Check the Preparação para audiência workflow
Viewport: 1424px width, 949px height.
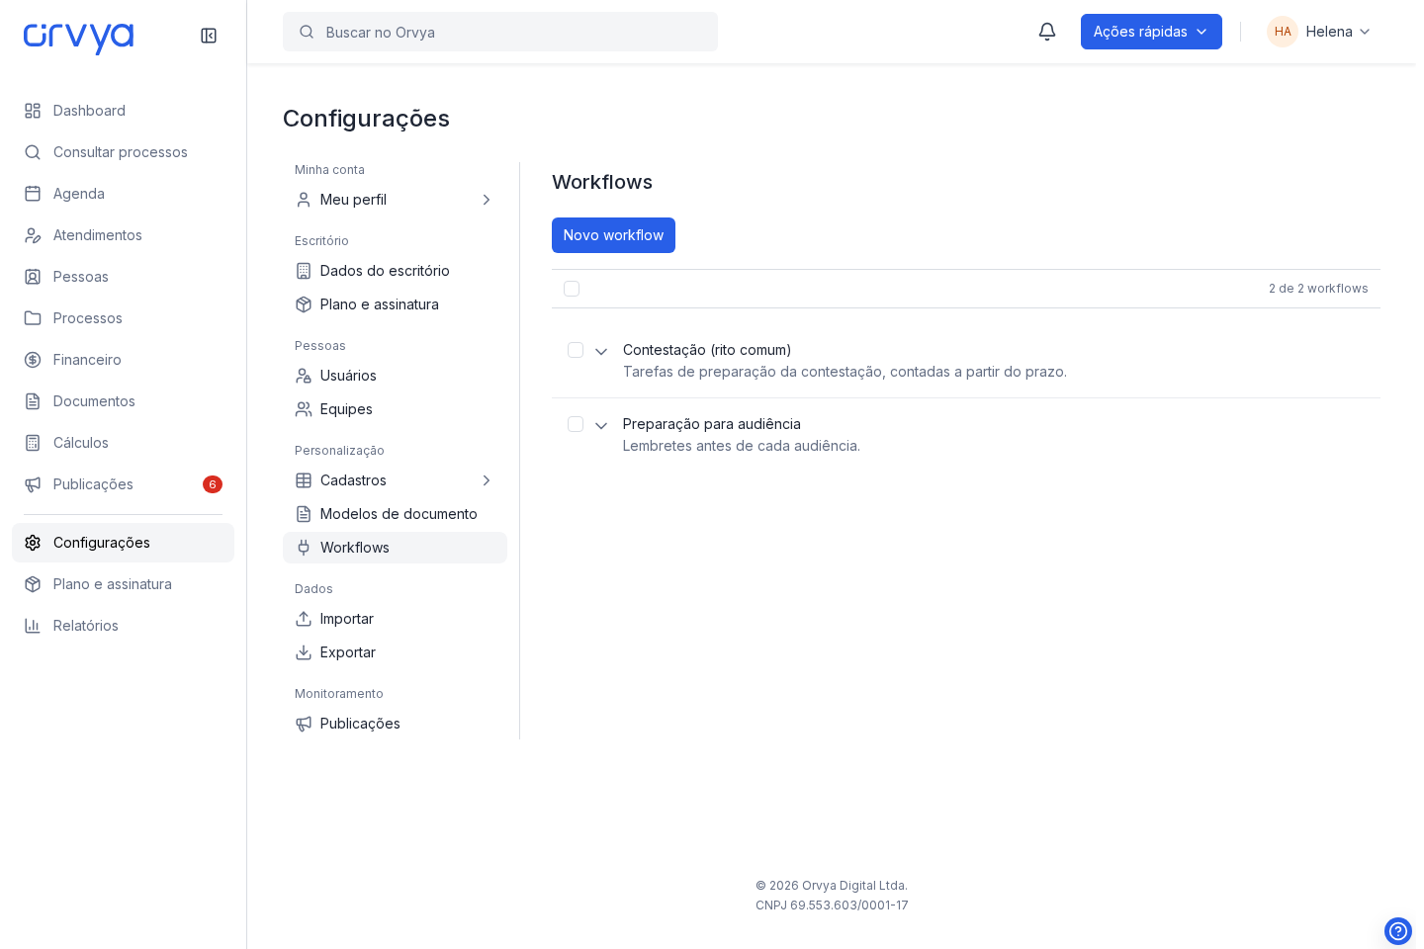click(576, 424)
